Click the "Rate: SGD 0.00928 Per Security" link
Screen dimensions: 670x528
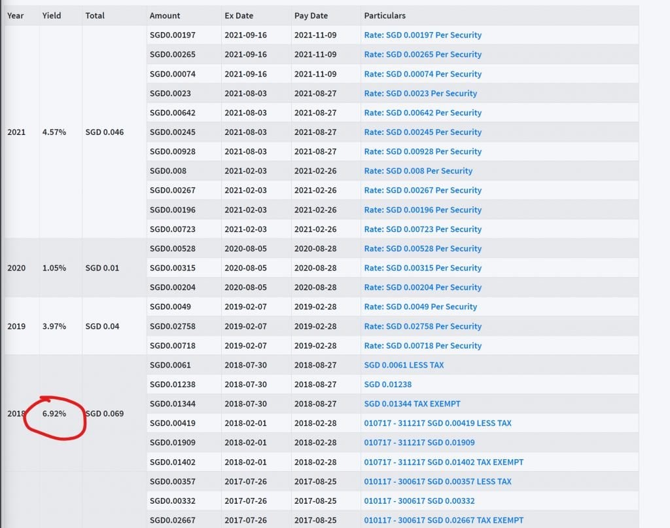423,151
